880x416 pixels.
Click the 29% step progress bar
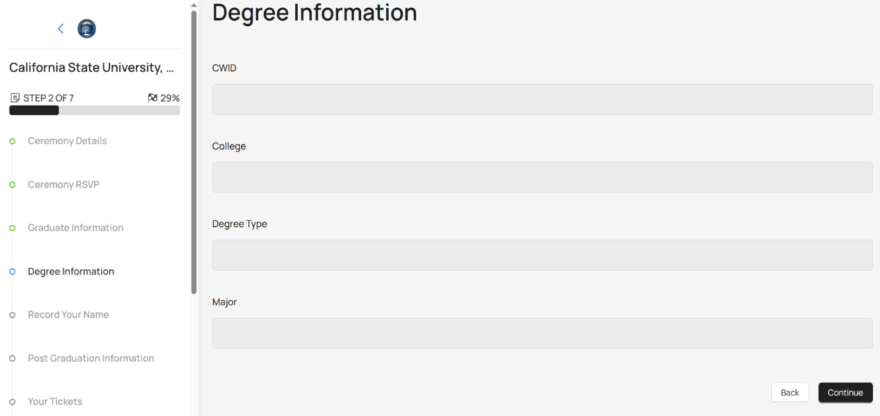point(94,111)
